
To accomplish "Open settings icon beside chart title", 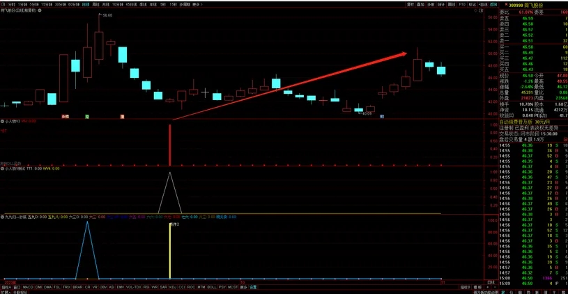I will point(41,10).
